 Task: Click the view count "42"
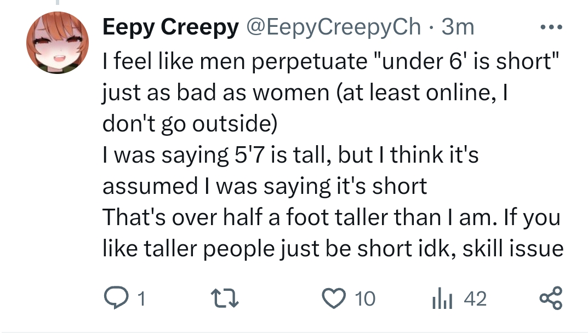pos(475,299)
